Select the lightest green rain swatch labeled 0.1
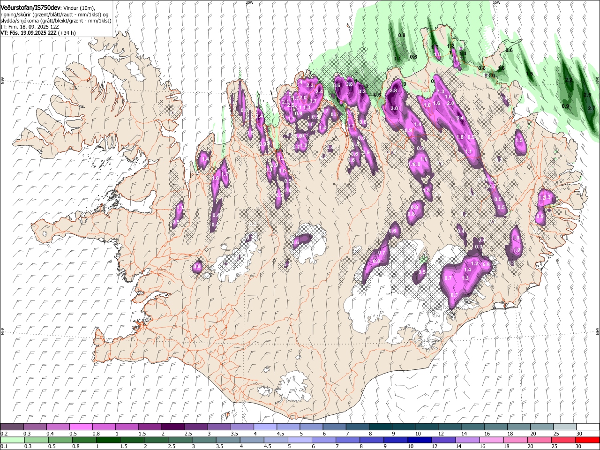Image resolution: width=600 pixels, height=450 pixels. point(12,440)
